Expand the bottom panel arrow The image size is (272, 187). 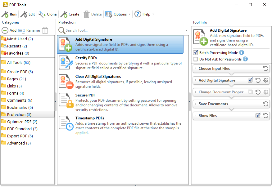[x=136, y=186]
